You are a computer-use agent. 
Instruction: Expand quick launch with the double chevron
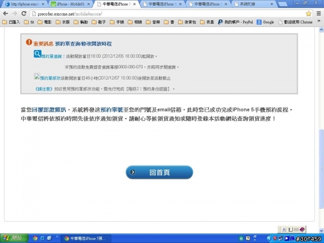point(57,236)
